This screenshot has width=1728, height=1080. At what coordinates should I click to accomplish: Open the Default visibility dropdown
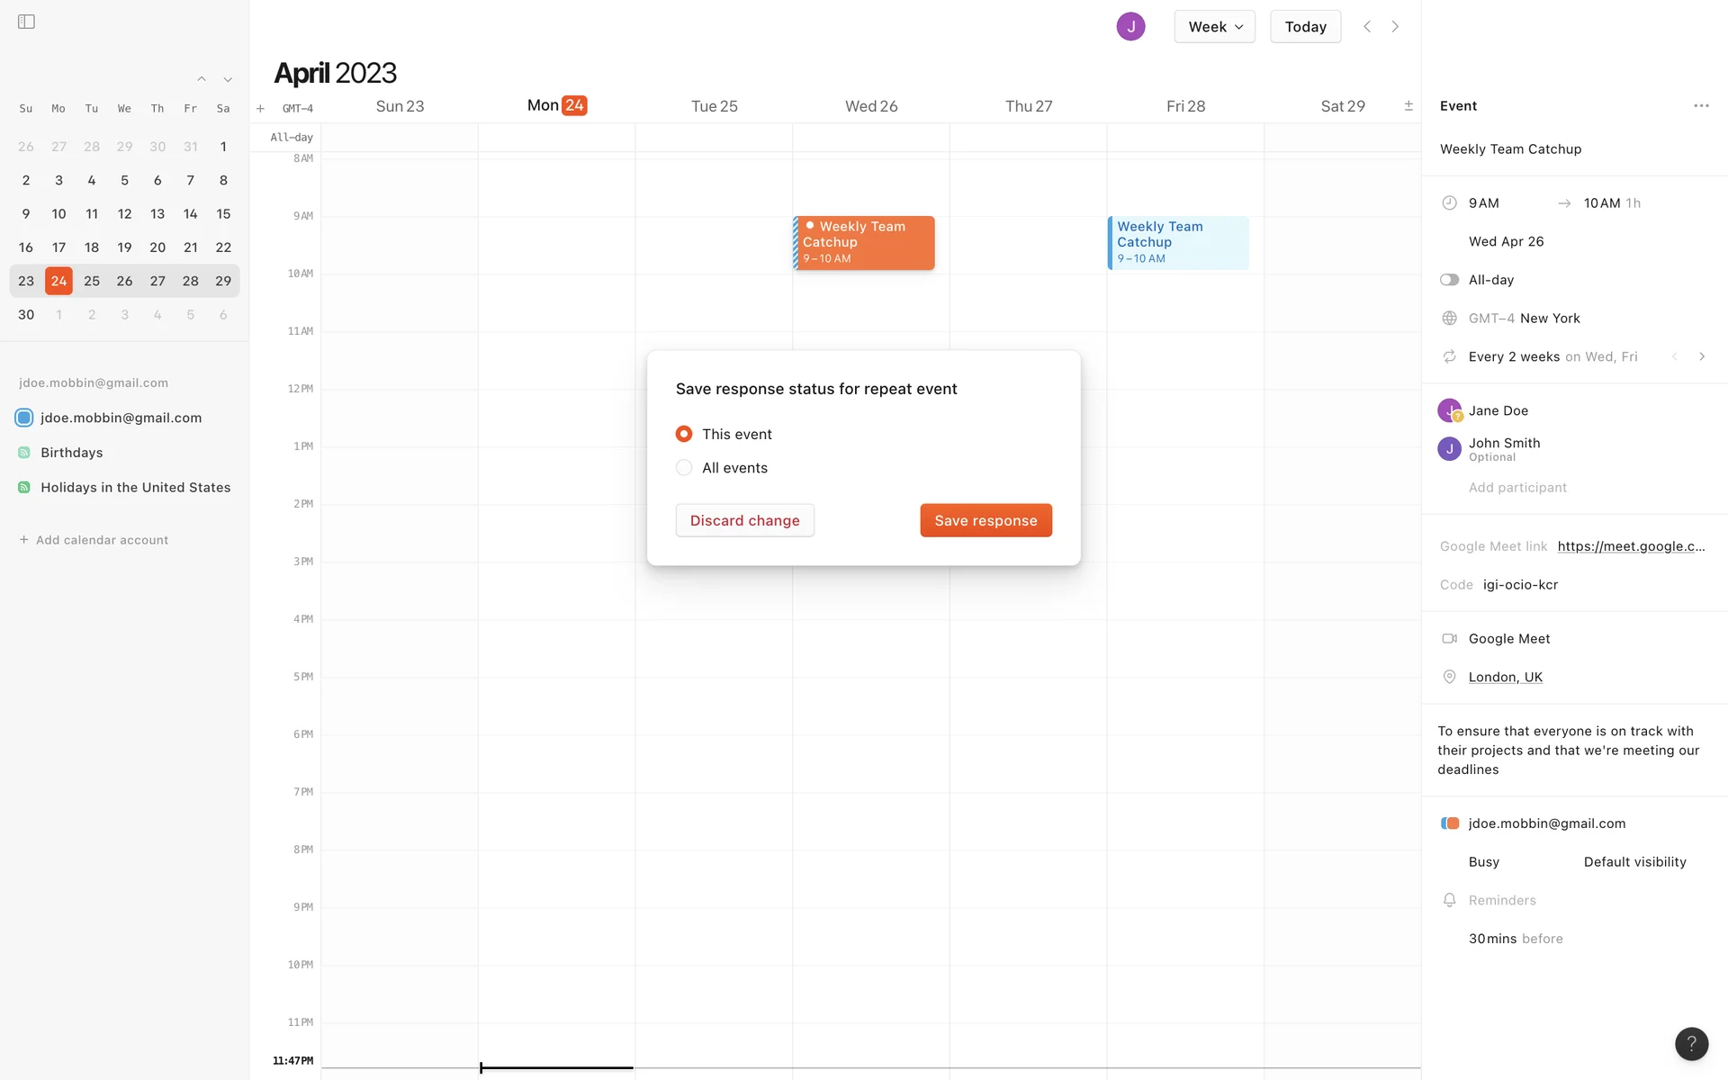[1634, 862]
